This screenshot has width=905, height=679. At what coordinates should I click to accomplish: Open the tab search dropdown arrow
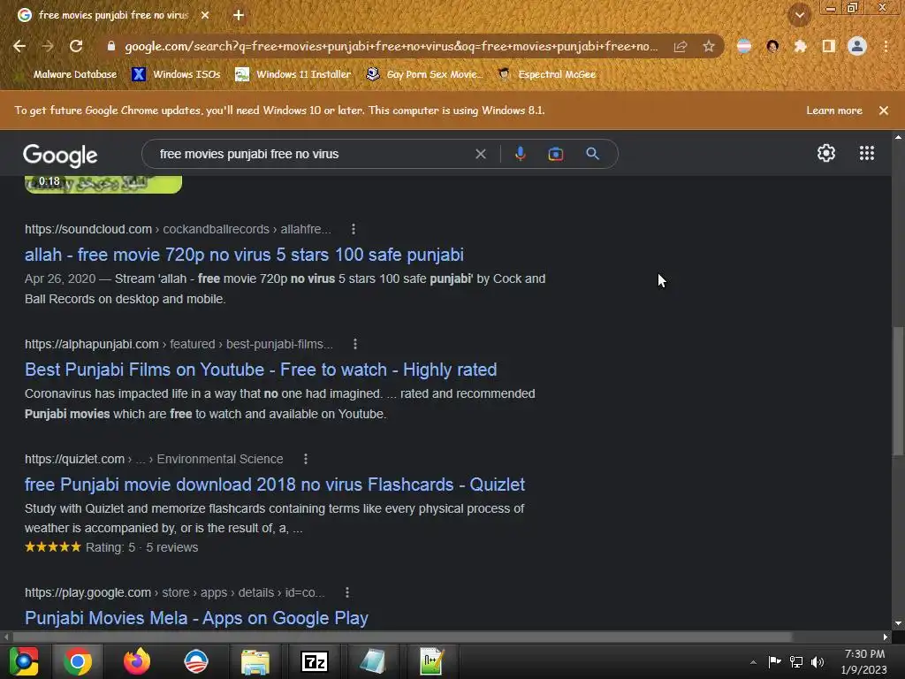[799, 15]
